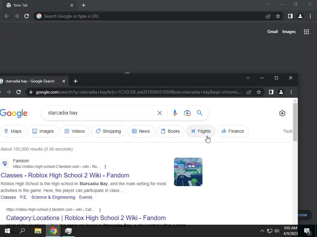Add a new tab in New Tab window

click(84, 5)
